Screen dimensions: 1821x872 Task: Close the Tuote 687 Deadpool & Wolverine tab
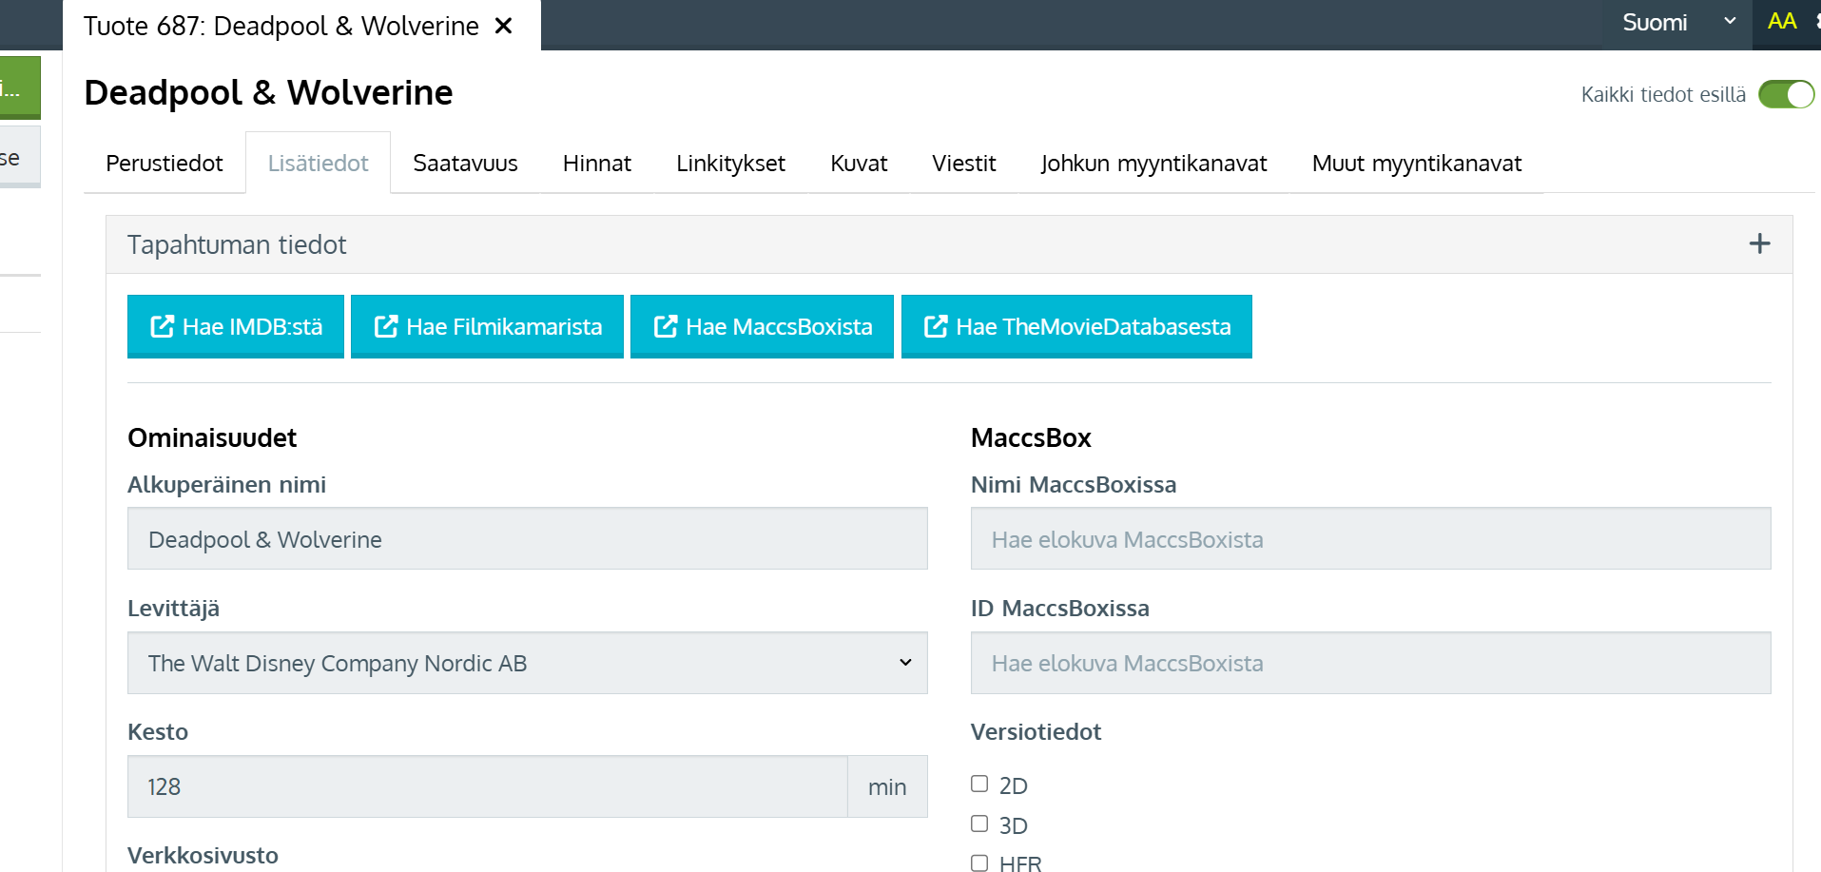click(x=504, y=26)
